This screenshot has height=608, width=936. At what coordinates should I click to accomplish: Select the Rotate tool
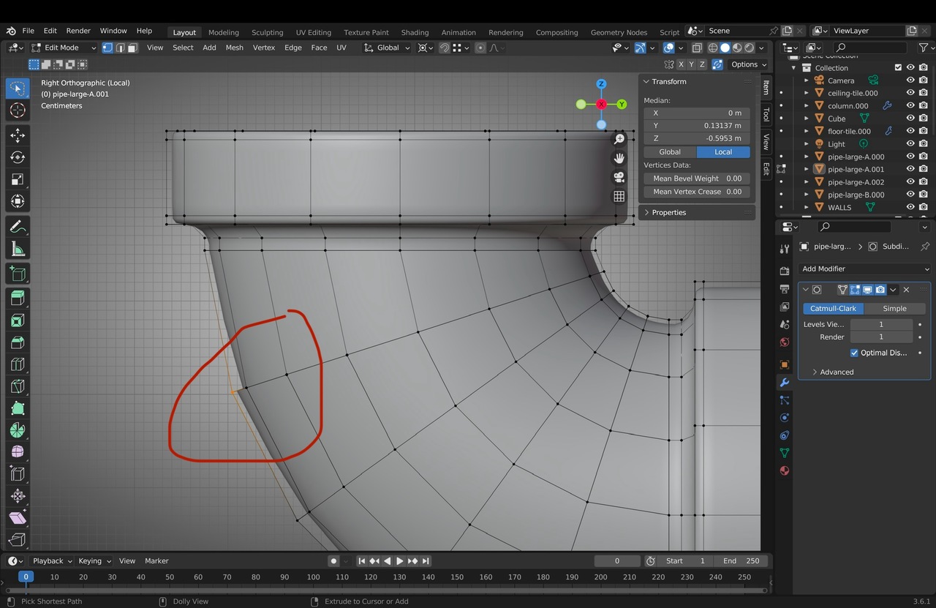pos(18,157)
